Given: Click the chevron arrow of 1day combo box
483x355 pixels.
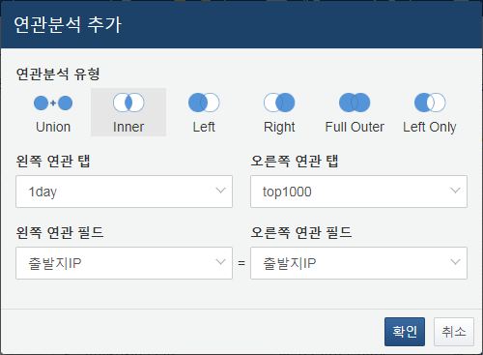Looking at the screenshot, I should [x=220, y=191].
